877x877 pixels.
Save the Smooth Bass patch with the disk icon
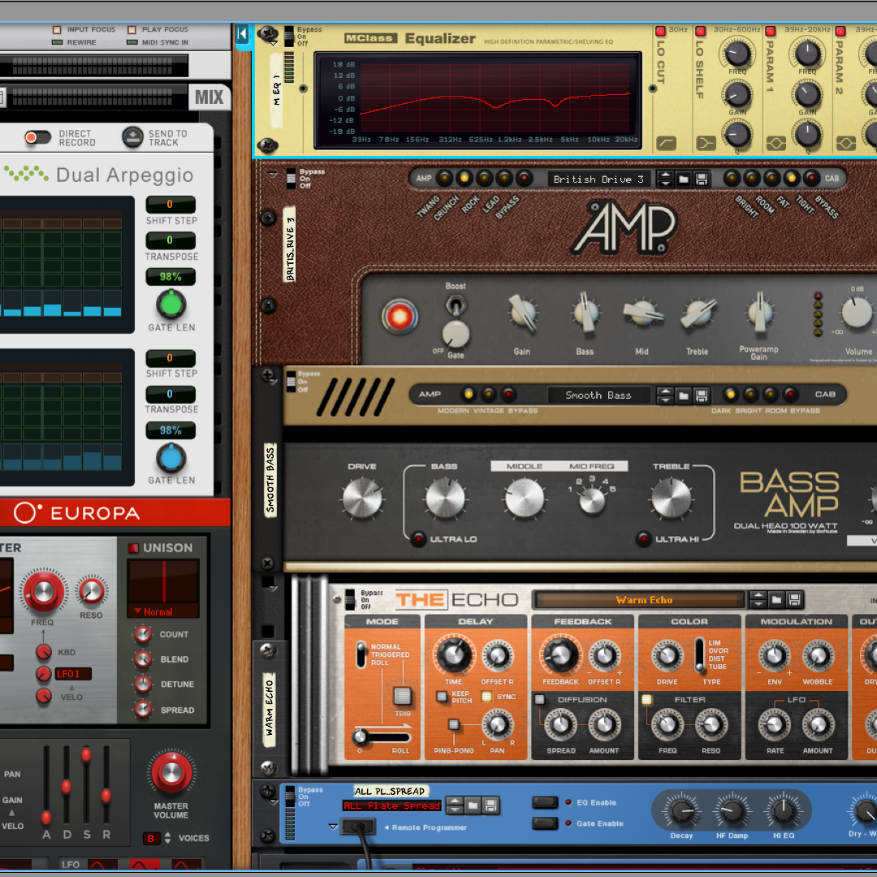point(702,395)
